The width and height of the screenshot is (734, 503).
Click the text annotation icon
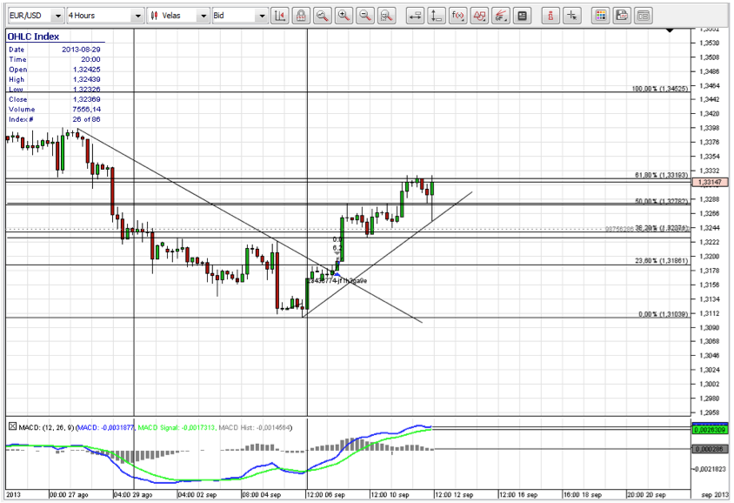[x=522, y=14]
